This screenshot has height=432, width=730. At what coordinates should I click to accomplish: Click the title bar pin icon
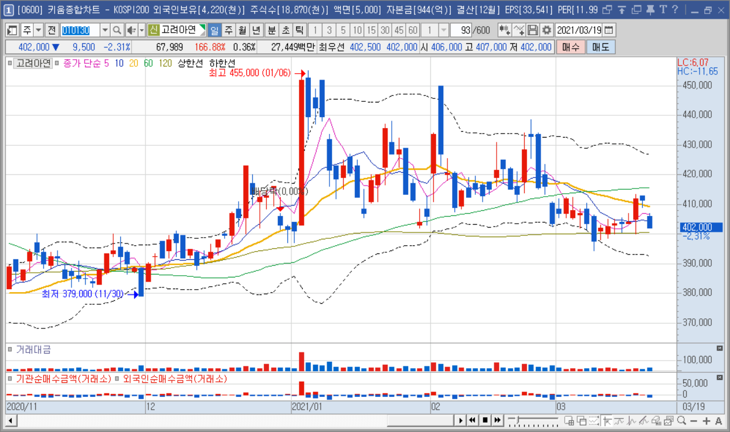[x=650, y=10]
